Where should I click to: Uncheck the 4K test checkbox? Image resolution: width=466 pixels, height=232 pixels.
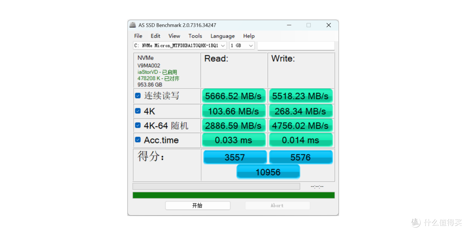138,111
